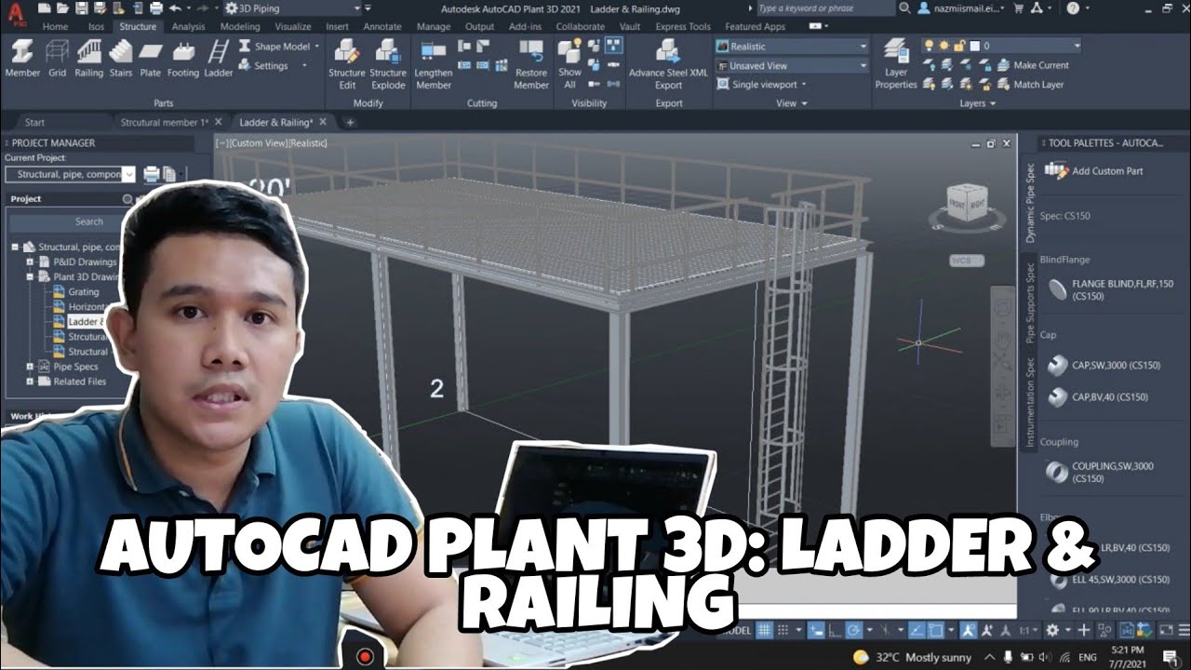
Task: Switch to the Isos ribbon tab
Action: point(97,27)
